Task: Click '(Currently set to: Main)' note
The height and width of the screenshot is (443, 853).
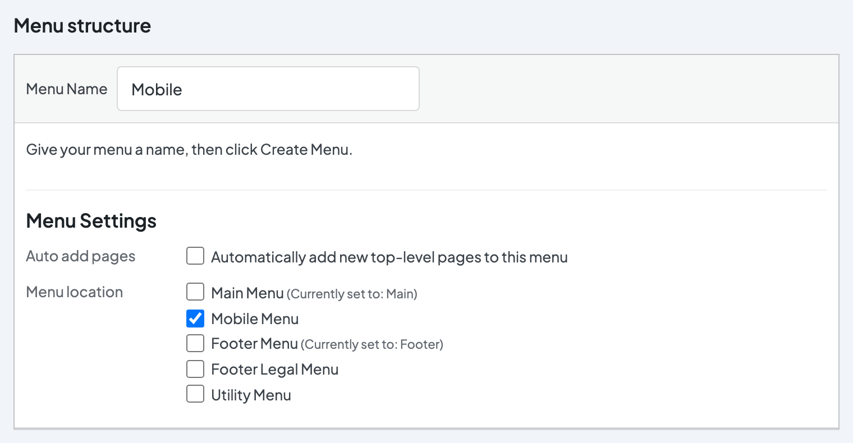Action: point(352,294)
